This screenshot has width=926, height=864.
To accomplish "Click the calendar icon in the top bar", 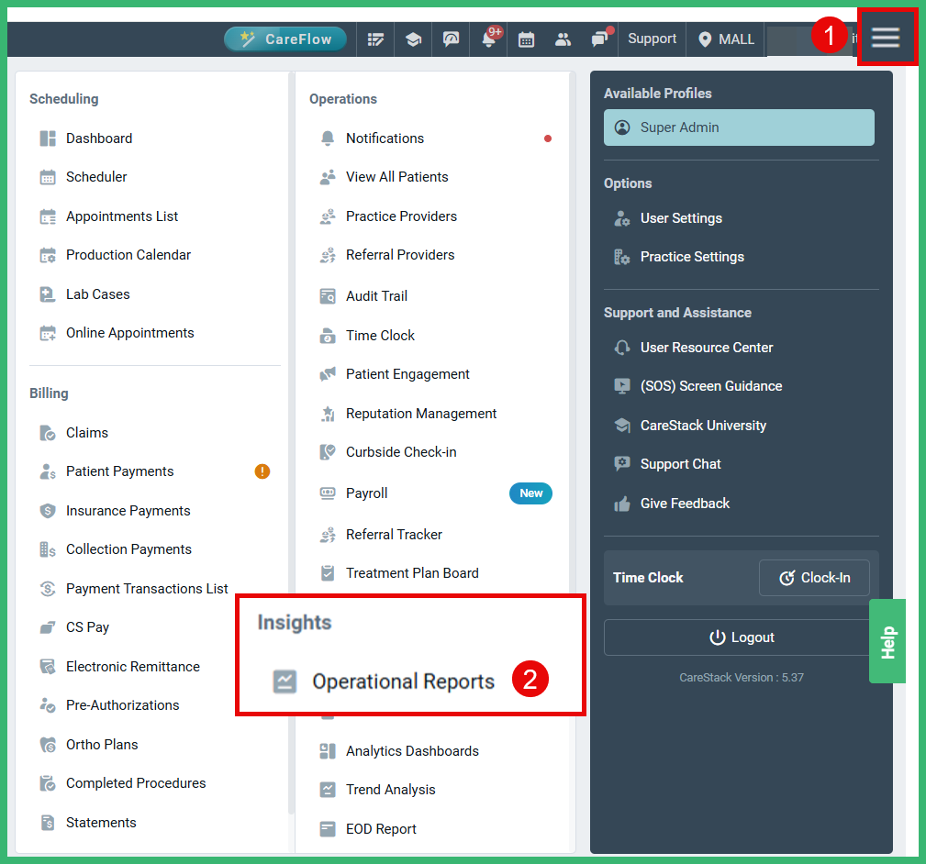I will pyautogui.click(x=526, y=39).
